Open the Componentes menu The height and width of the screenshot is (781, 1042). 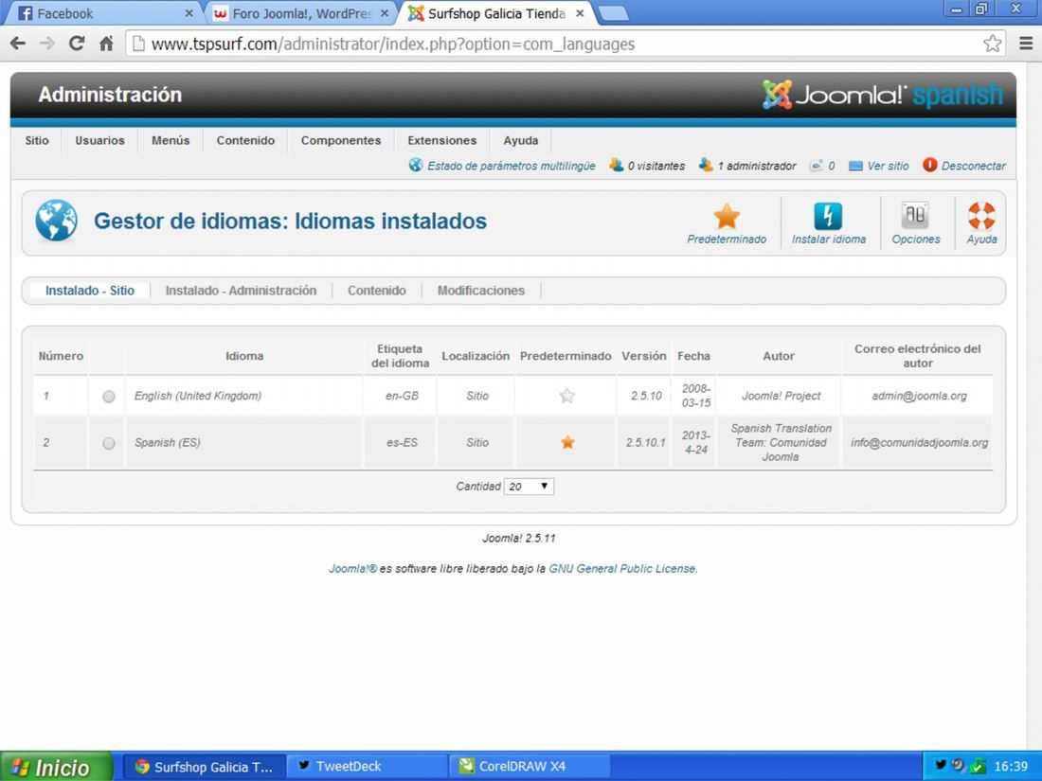tap(341, 140)
